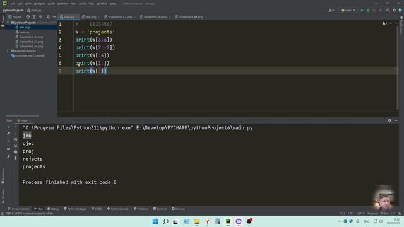
Task: Open the Edit menu
Action: pos(20,4)
